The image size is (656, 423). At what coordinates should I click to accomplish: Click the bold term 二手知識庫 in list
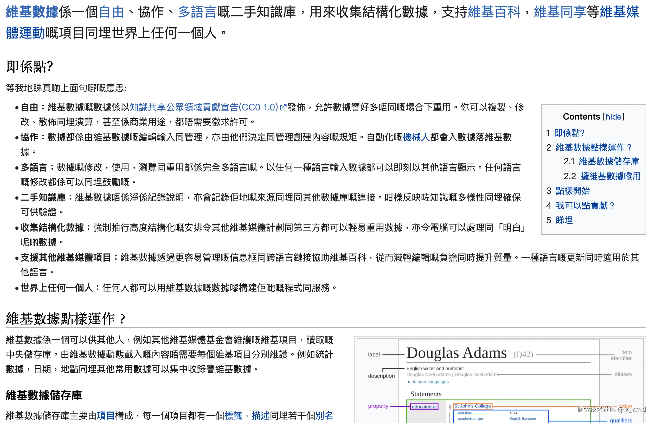[43, 197]
